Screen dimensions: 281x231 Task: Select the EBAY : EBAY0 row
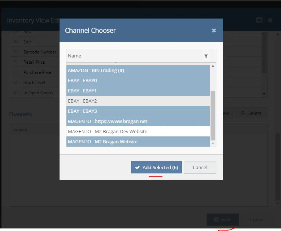(138, 80)
